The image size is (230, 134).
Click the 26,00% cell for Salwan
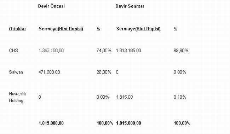(104, 72)
